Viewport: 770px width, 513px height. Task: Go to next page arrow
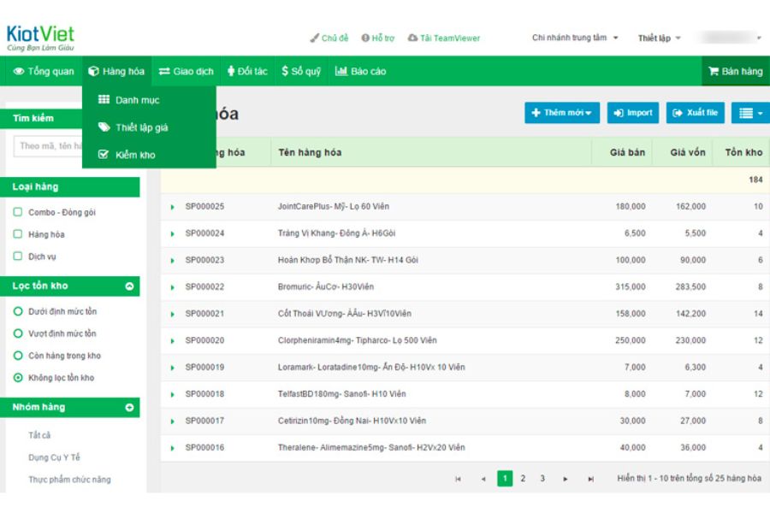coord(566,479)
